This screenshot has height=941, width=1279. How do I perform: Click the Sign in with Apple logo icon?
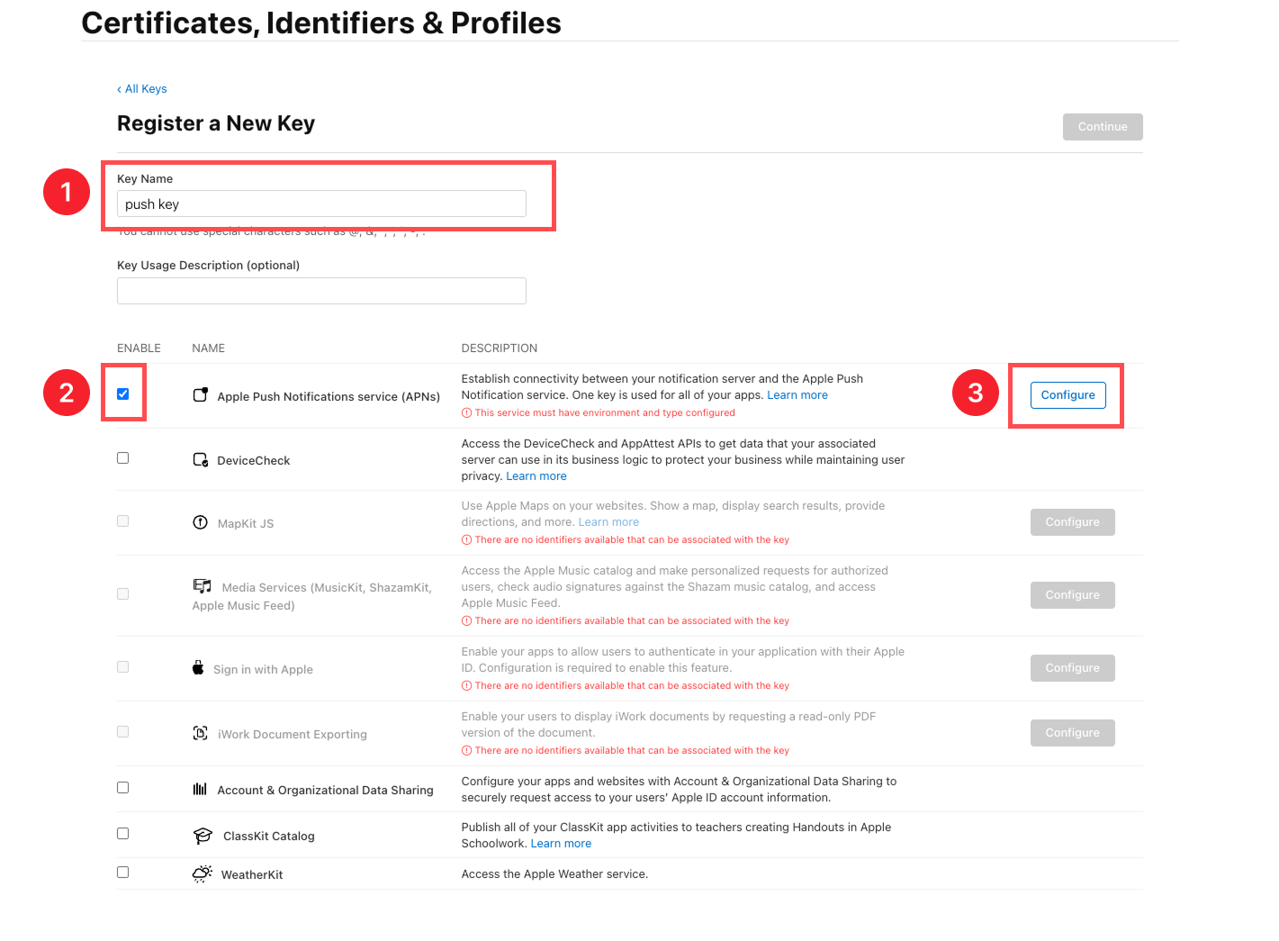coord(198,668)
